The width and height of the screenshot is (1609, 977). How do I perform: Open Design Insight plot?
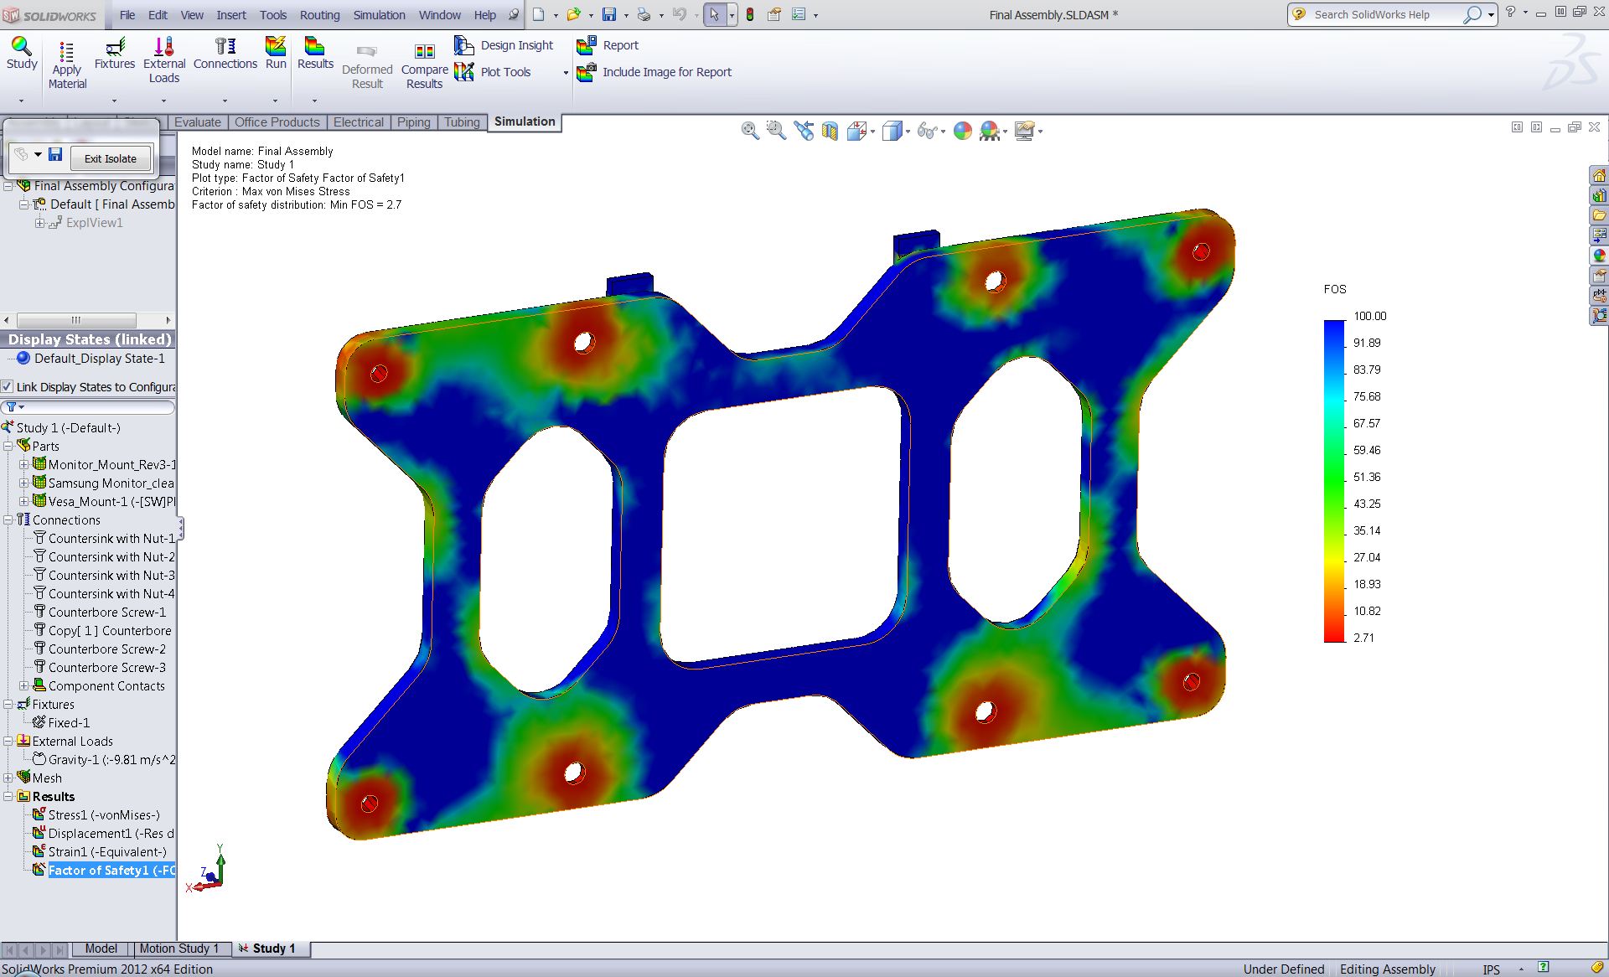tap(504, 45)
